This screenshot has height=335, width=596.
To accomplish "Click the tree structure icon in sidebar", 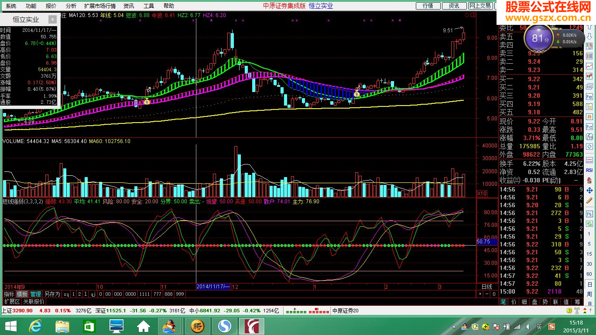I will pos(590,106).
